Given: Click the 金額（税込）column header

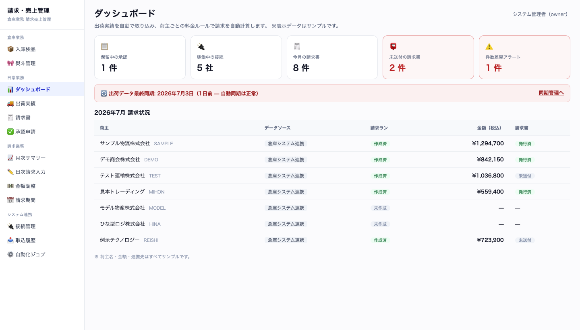Looking at the screenshot, I should click(x=491, y=128).
